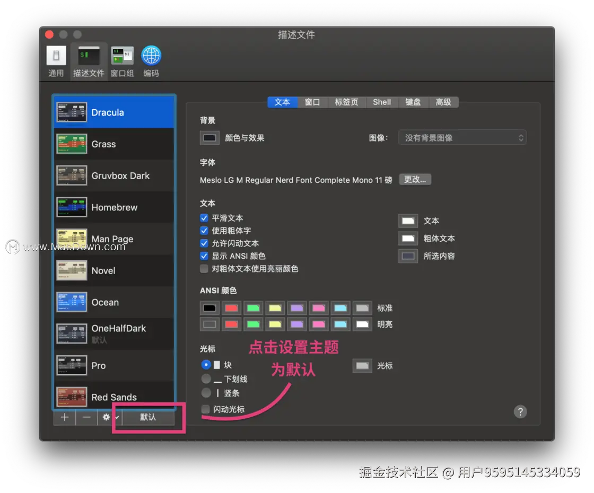Screen dimensions: 594x493
Task: Toggle 使用粗体字 checkbox
Action: 204,231
